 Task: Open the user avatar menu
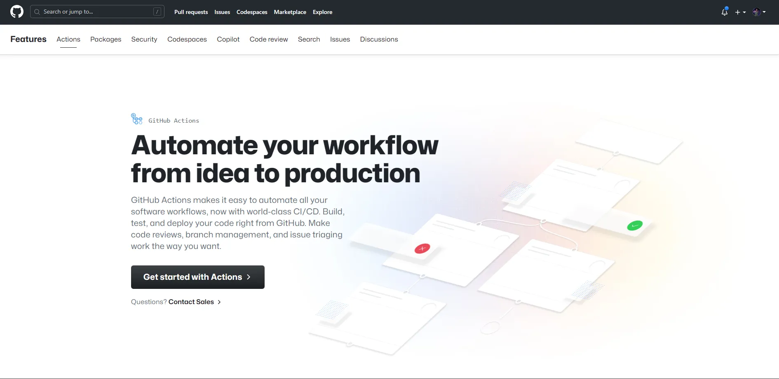coord(759,12)
